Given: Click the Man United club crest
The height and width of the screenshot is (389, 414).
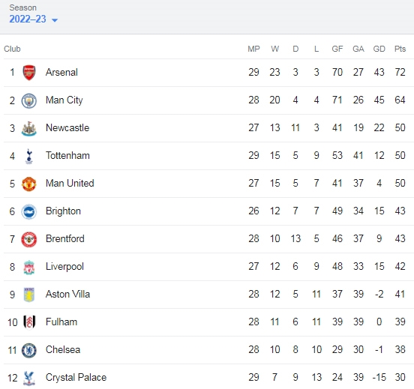Looking at the screenshot, I should coord(29,184).
